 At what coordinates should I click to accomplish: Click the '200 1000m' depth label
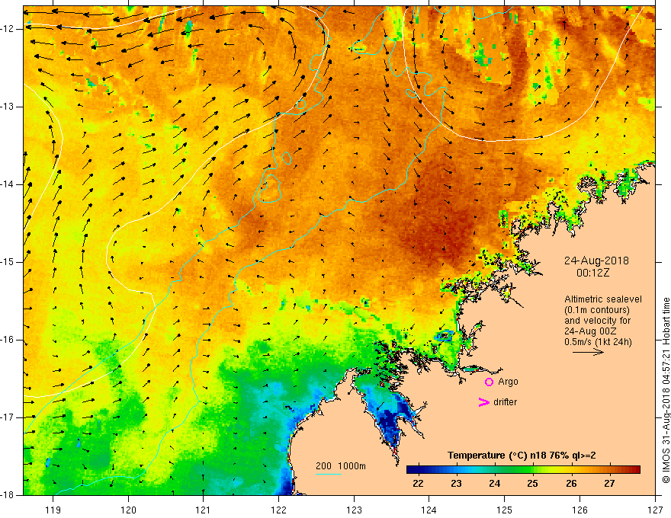point(341,466)
